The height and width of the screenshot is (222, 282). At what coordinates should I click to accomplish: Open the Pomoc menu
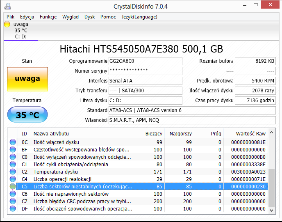[x=108, y=17]
